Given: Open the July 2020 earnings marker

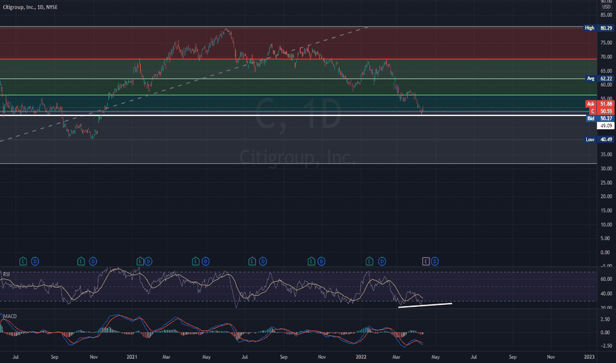Looking at the screenshot, I should [22, 261].
